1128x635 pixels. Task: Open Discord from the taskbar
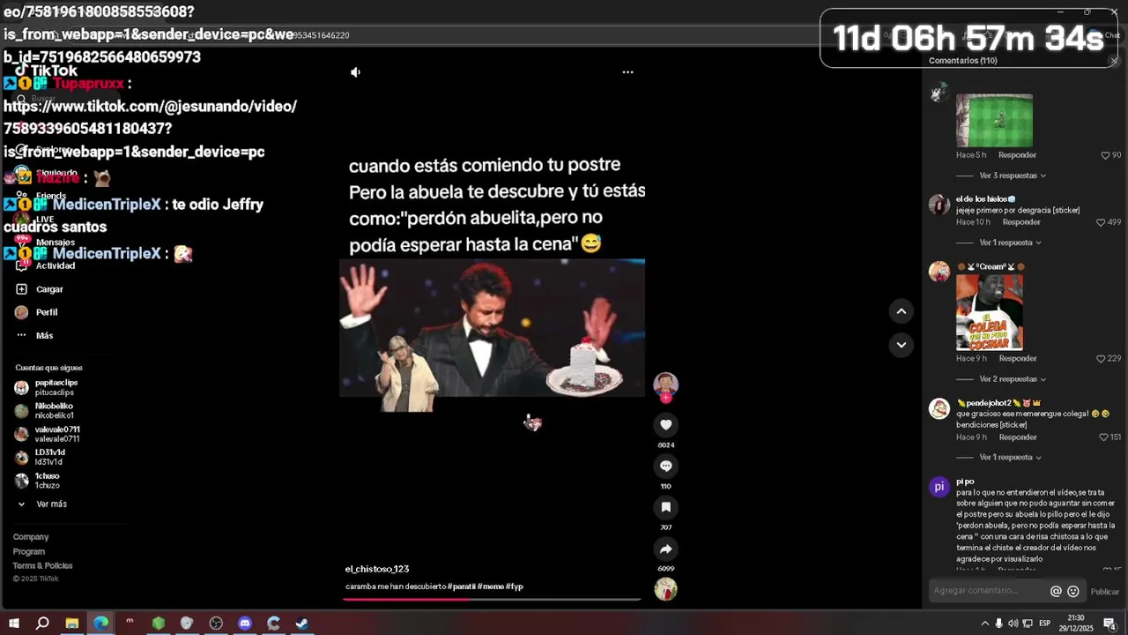point(245,624)
